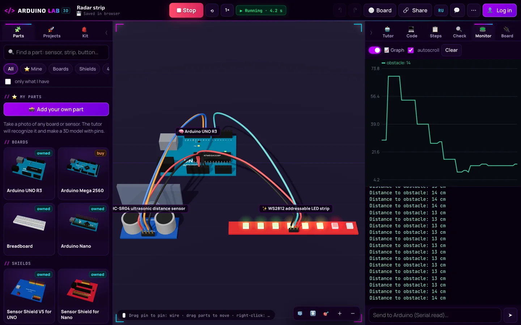Image resolution: width=521 pixels, height=325 pixels.
Task: Select the Arduino Nano part card
Action: (83, 229)
